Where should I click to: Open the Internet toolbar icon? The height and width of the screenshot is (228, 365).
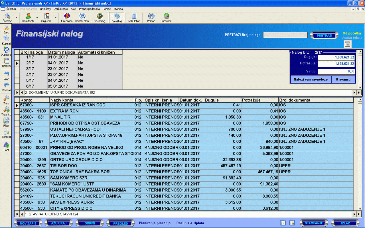(x=166, y=18)
